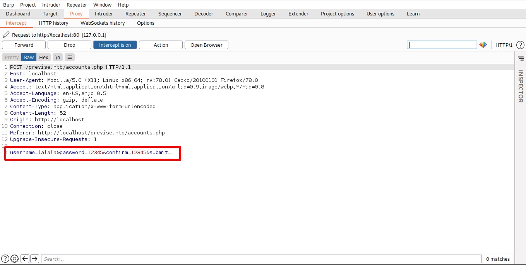Go to previous search match arrow
The height and width of the screenshot is (265, 526).
[x=25, y=259]
